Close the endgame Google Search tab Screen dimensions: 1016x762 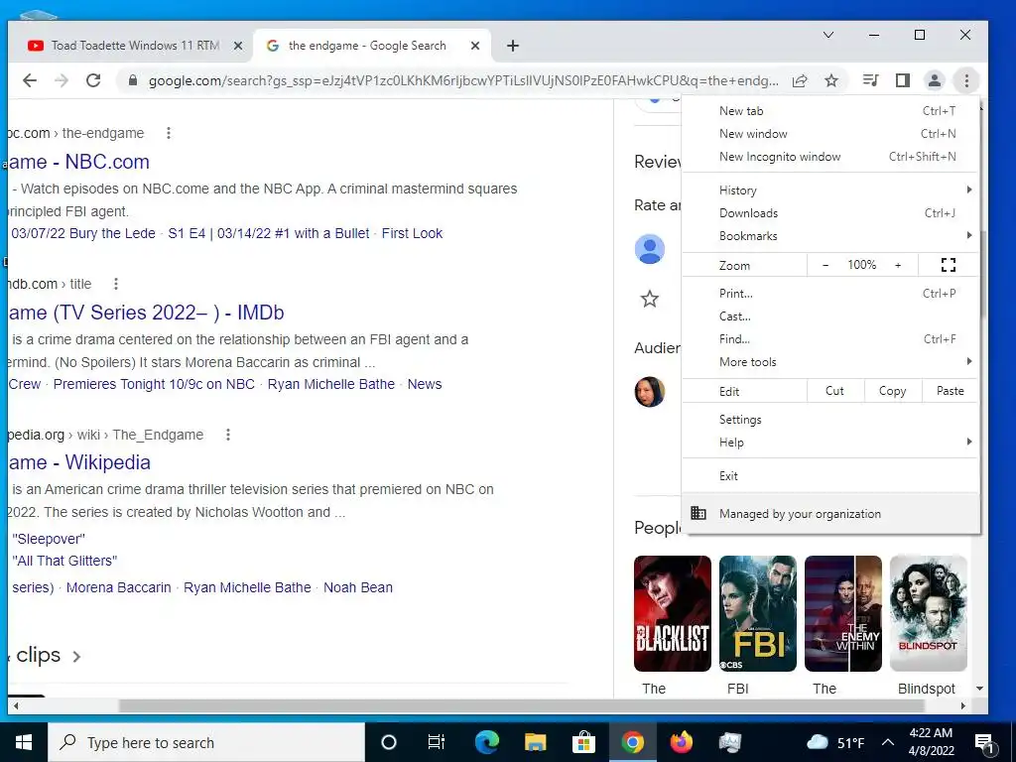point(475,46)
